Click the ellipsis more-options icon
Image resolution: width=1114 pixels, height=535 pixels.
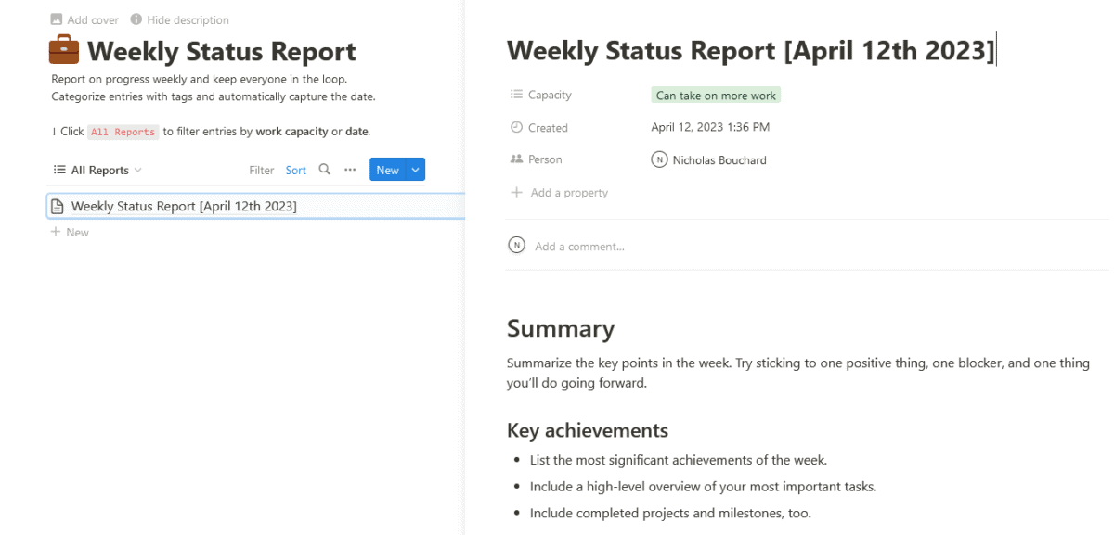[349, 170]
